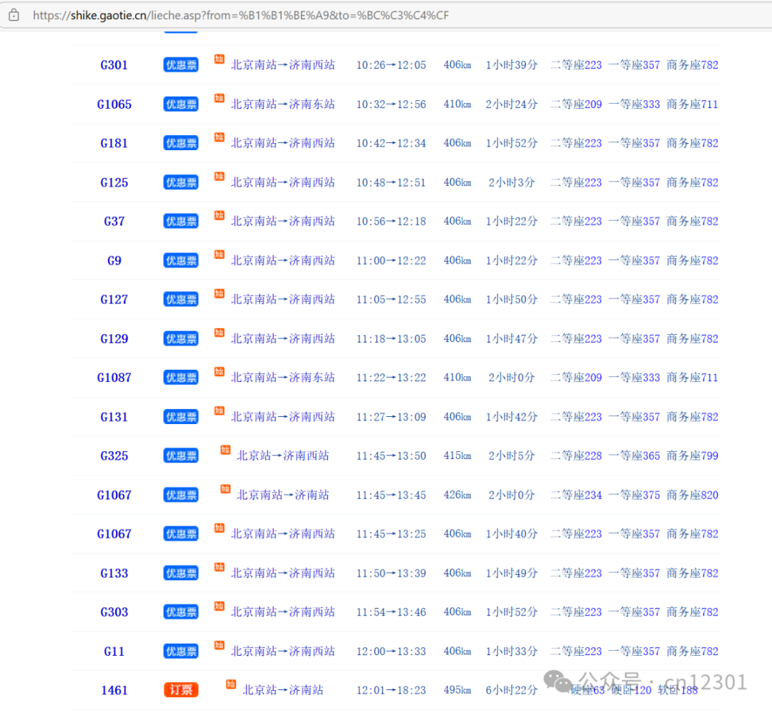Screen dimensions: 772x713
Task: Click origin-station 始 icon on G127 row
Action: click(x=219, y=294)
